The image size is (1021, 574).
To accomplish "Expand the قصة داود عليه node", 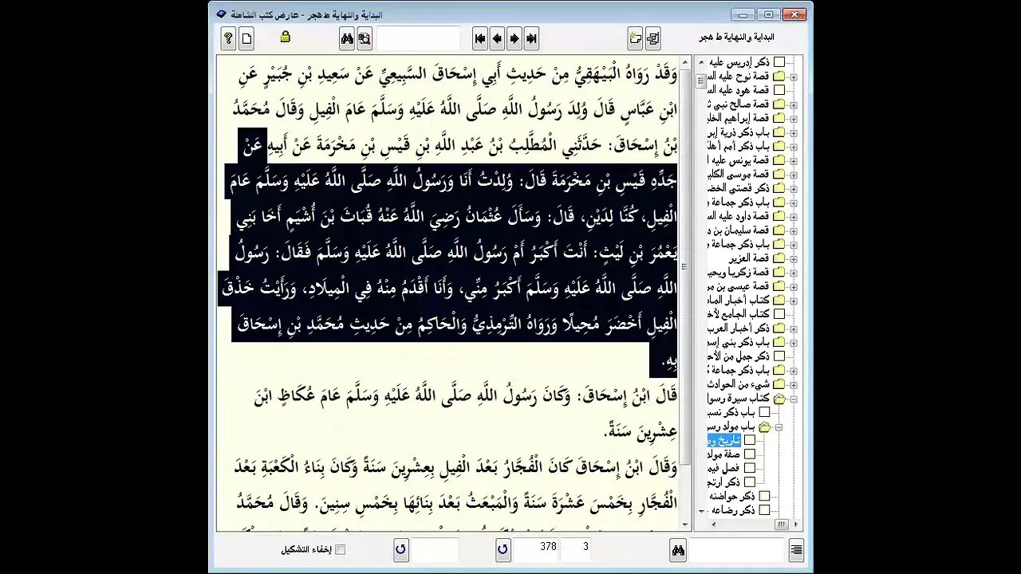I will pyautogui.click(x=794, y=216).
